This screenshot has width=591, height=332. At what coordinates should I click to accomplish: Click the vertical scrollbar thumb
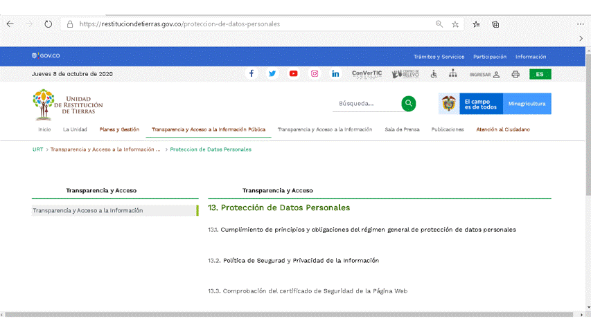(588, 124)
